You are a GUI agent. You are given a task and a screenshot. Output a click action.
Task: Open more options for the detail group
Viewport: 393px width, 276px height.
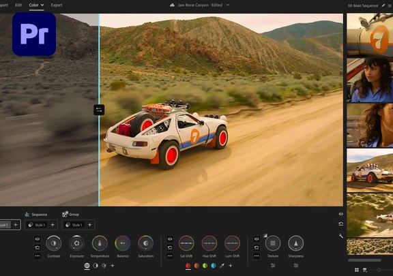pos(257,256)
